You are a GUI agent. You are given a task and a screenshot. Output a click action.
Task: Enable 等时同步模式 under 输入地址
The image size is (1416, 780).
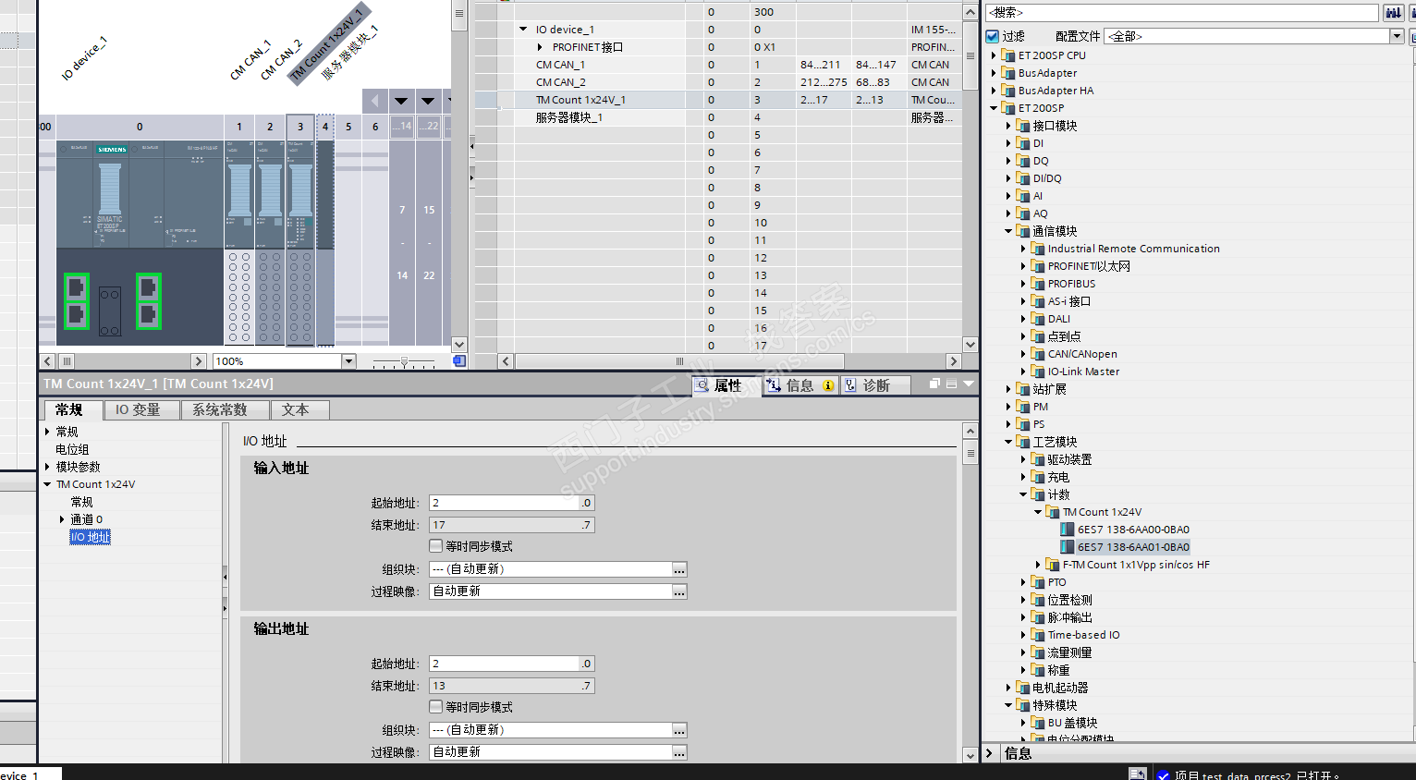click(436, 546)
